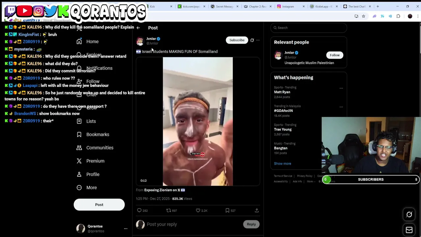
Task: Open Ads info footer link
Action: coord(297,181)
